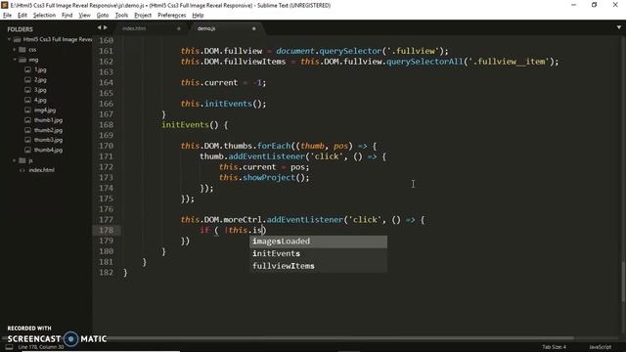Expand the js folder arrow
The width and height of the screenshot is (626, 352).
click(x=15, y=160)
